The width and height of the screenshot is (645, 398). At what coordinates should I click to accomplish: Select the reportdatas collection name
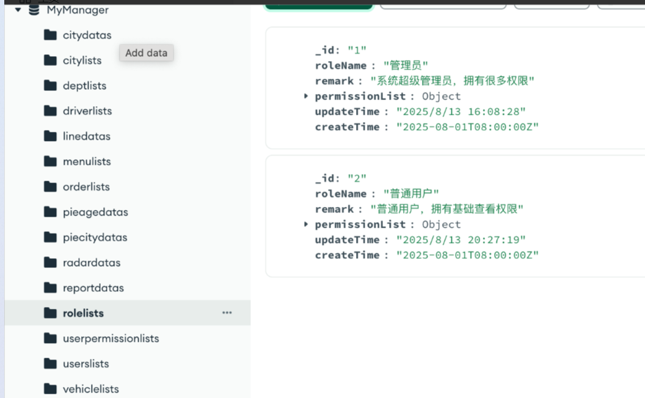click(x=93, y=288)
